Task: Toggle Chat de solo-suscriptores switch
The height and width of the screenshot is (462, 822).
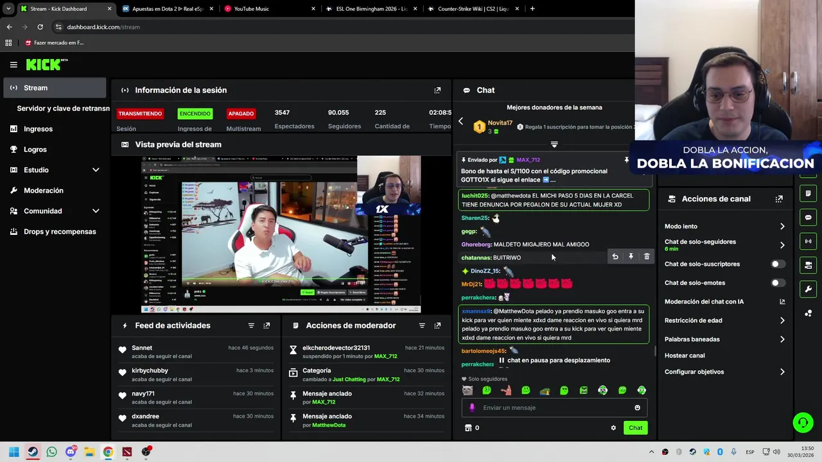Action: click(x=778, y=264)
